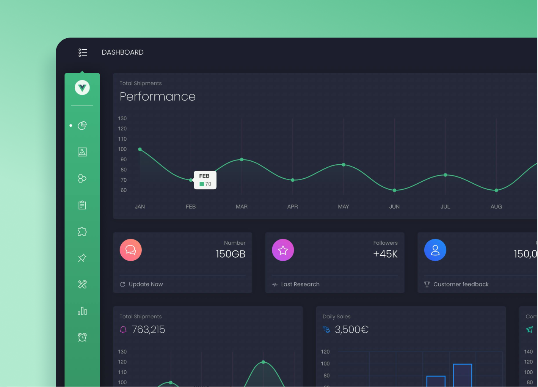The image size is (538, 387).
Task: Click the DASHBOARD title
Action: (x=123, y=52)
